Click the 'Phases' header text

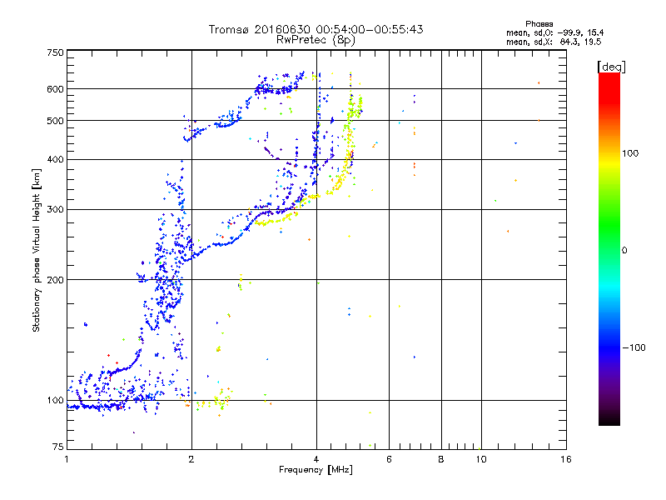539,24
